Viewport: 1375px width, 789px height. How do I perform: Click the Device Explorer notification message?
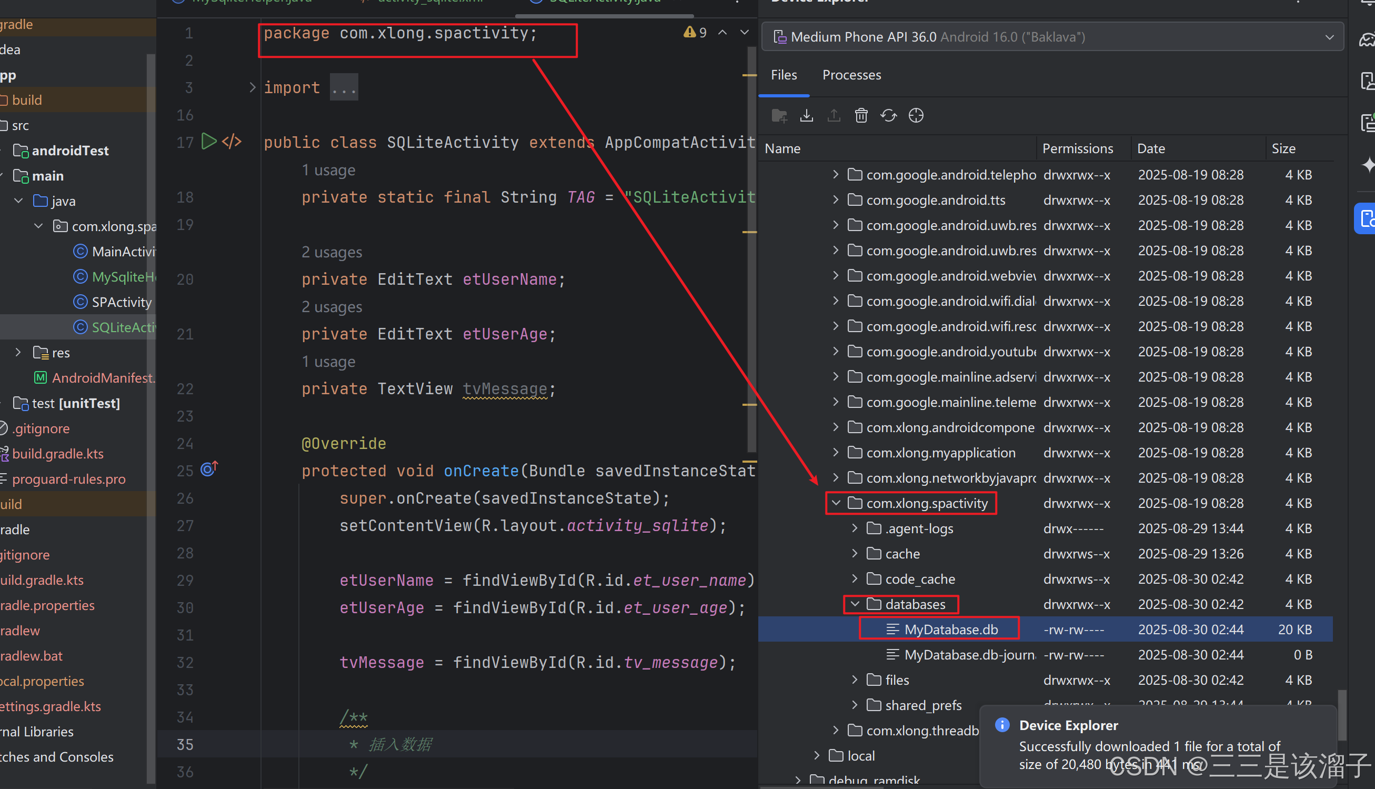pos(1157,746)
